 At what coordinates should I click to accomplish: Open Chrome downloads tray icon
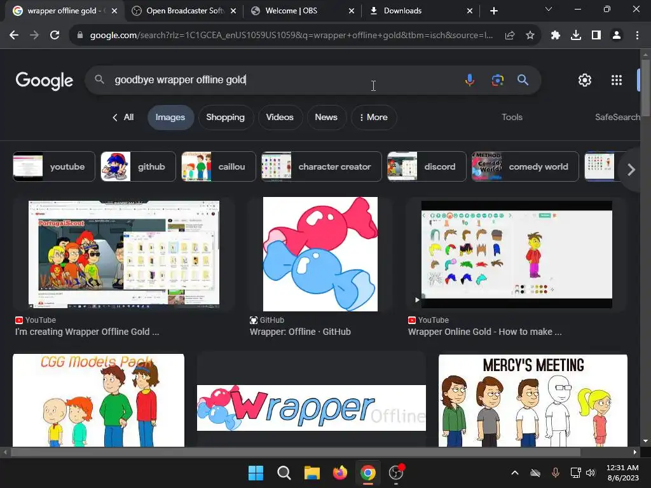(x=576, y=36)
